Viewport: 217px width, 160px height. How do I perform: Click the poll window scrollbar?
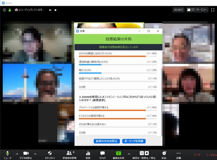pos(161,102)
